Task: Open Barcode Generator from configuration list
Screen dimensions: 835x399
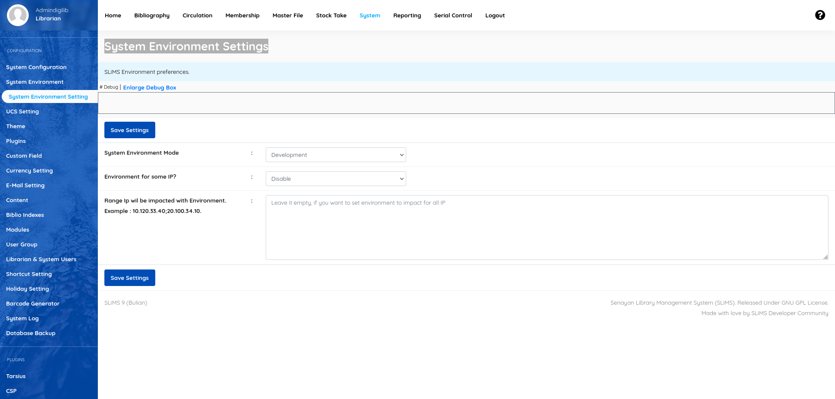Action: pyautogui.click(x=33, y=303)
